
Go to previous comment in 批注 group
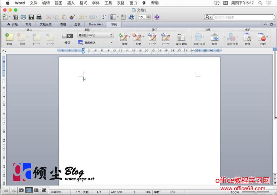pyautogui.click(x=36, y=37)
